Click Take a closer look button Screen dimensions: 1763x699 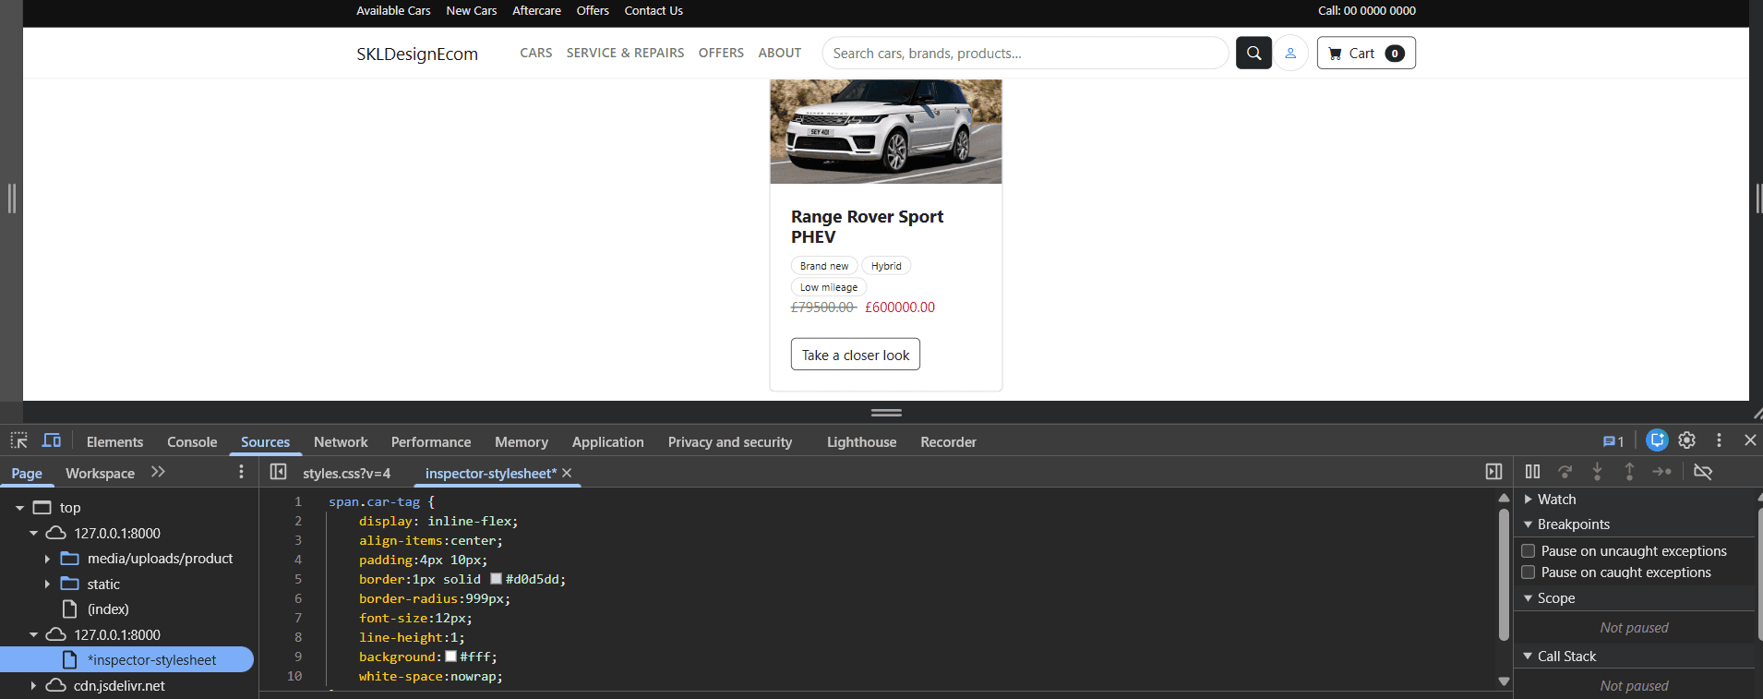point(855,355)
